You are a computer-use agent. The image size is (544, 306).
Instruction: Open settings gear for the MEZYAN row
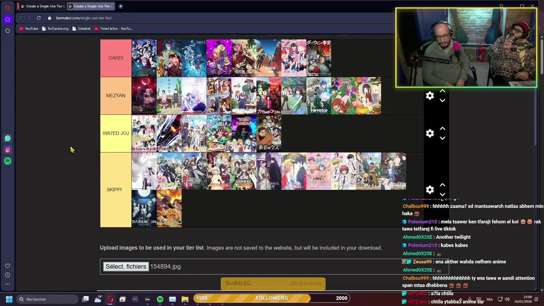[x=430, y=96]
